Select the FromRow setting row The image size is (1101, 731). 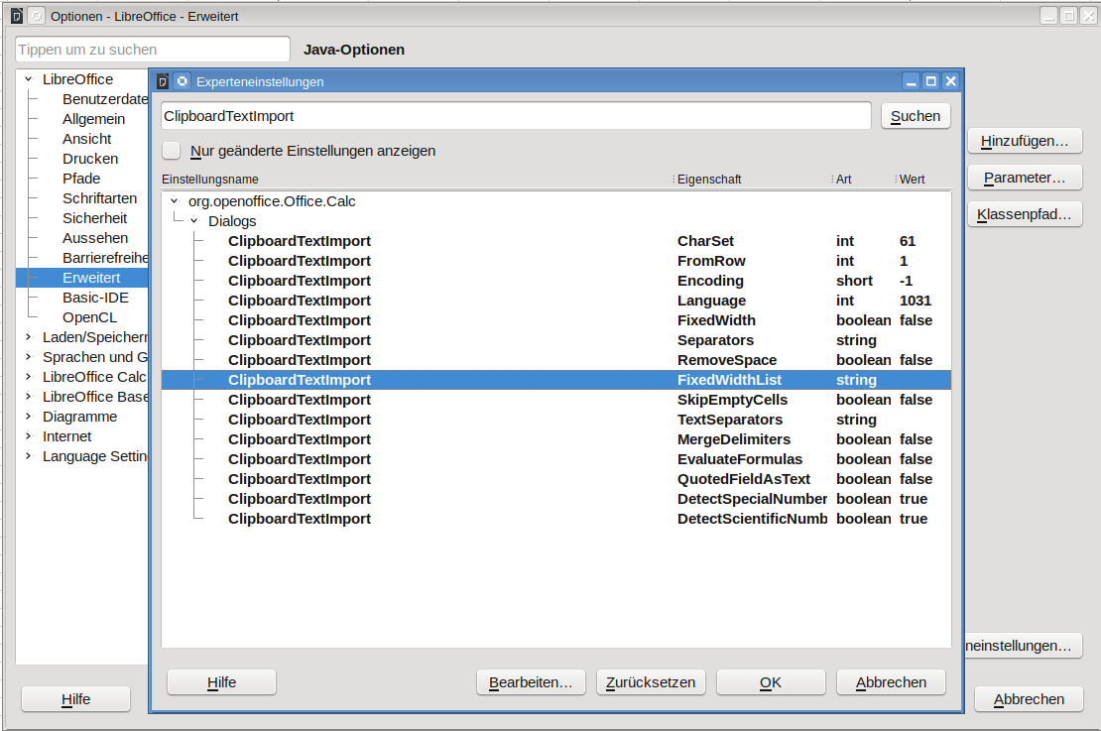tap(556, 261)
